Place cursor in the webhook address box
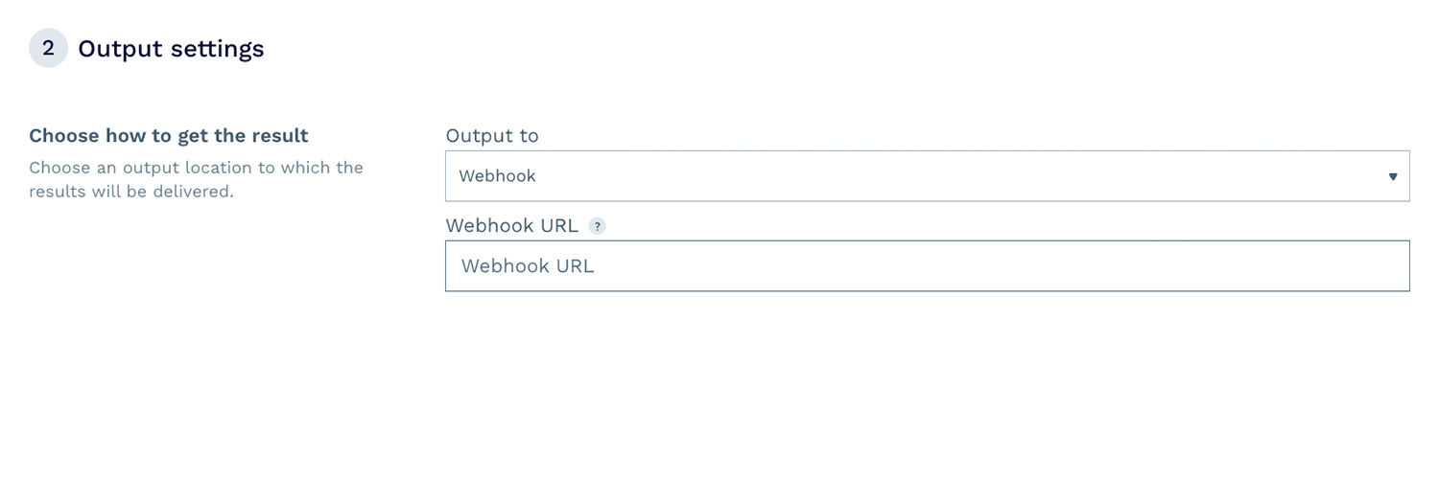The height and width of the screenshot is (479, 1439). [927, 266]
